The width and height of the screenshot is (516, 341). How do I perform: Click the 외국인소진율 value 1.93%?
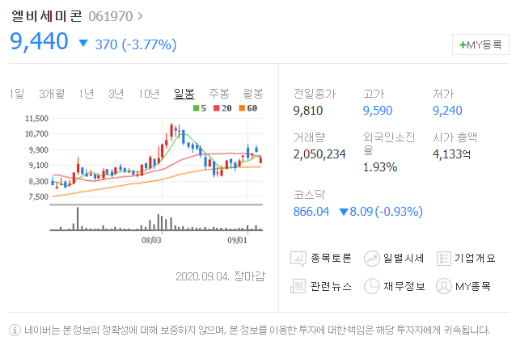pos(380,167)
